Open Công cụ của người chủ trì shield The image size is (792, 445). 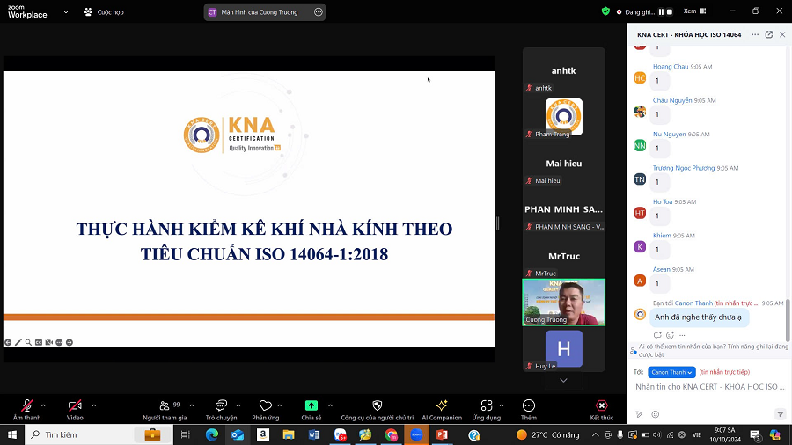point(378,405)
